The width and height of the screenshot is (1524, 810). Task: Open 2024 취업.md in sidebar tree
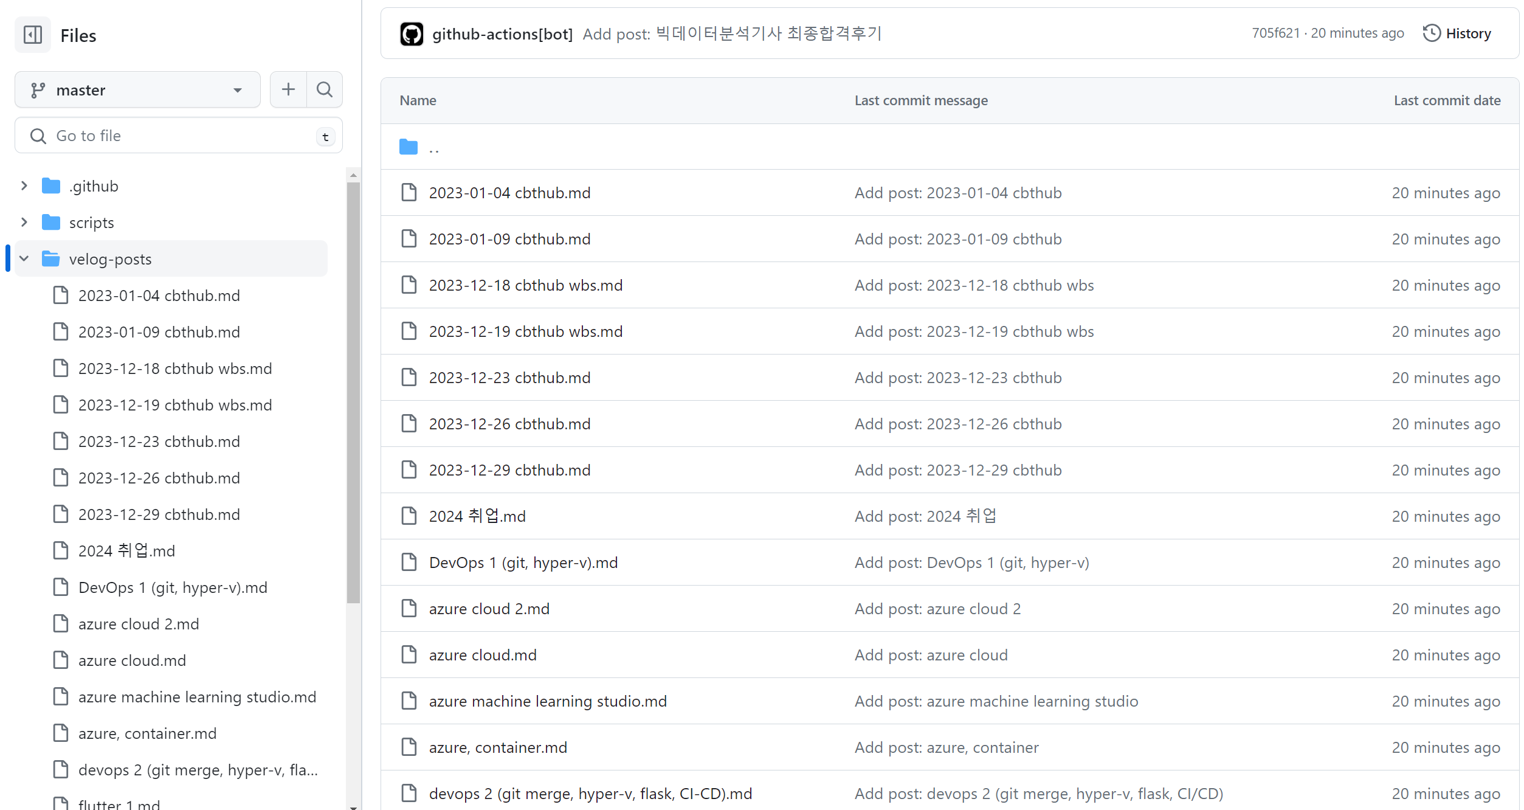pos(126,551)
